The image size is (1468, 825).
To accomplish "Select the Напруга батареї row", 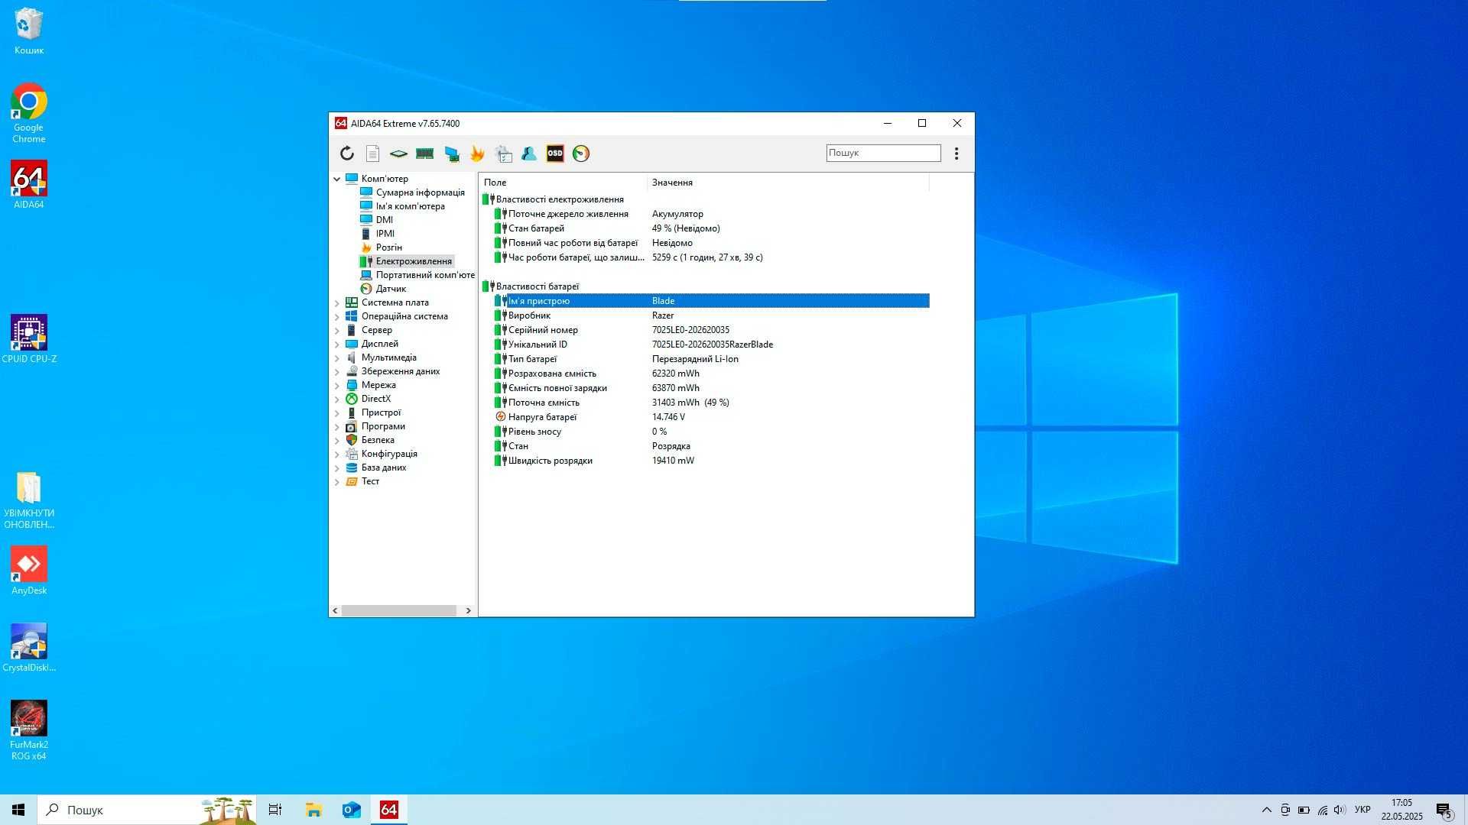I will (711, 417).
